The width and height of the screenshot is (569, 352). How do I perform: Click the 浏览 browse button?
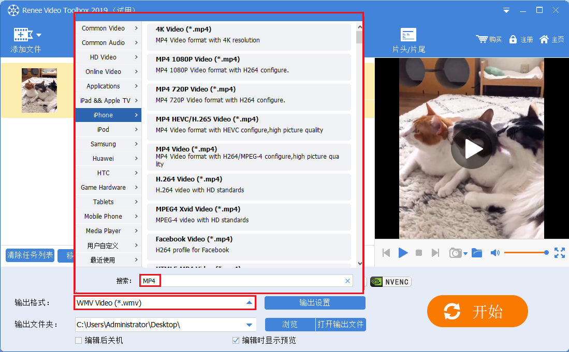[290, 325]
